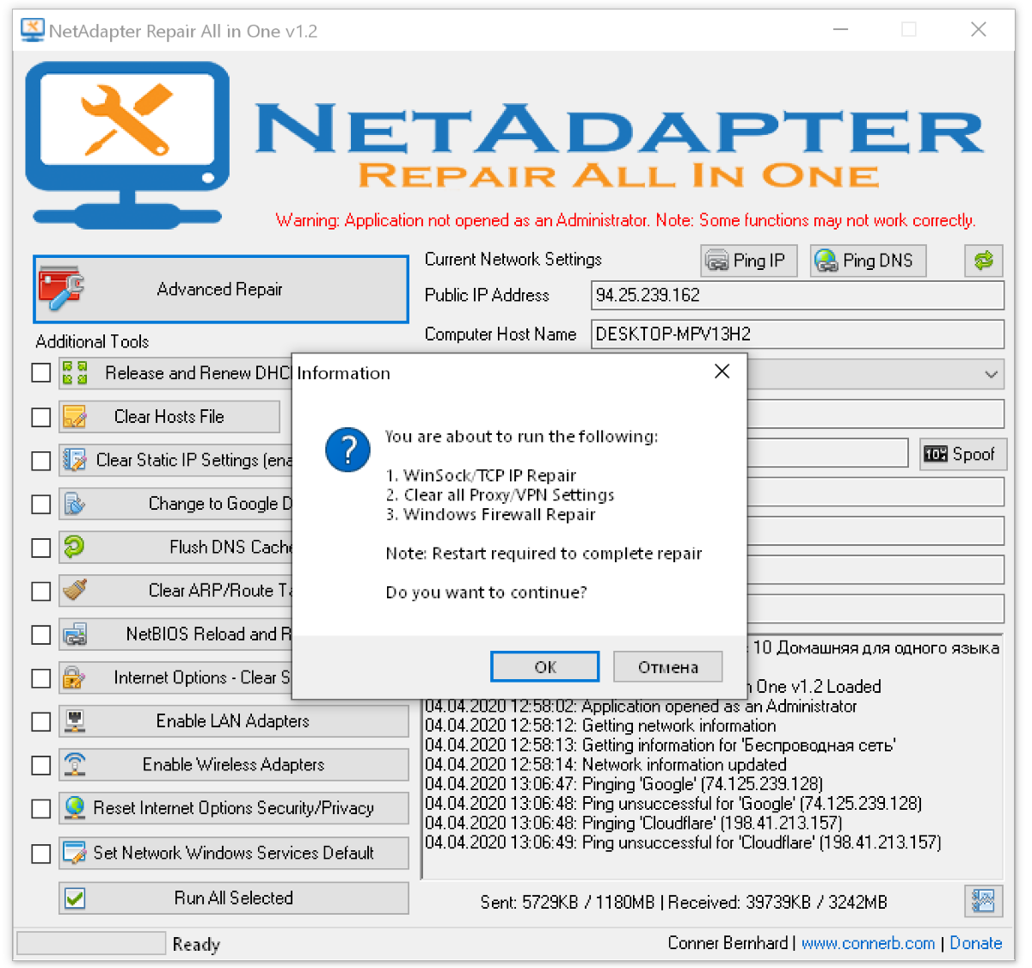Close the Information dialog
1032x968 pixels.
[722, 371]
